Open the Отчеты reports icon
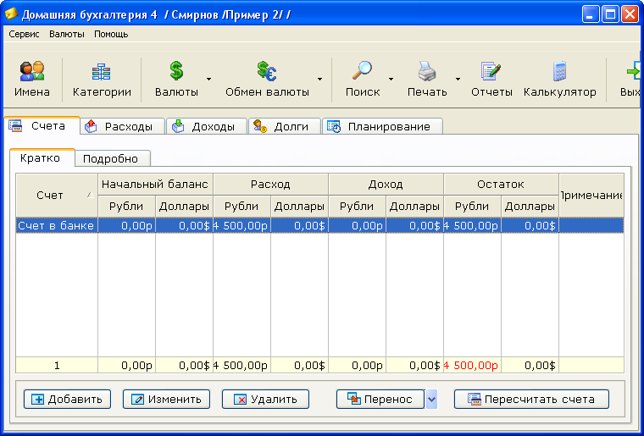This screenshot has width=644, height=436. tap(491, 71)
